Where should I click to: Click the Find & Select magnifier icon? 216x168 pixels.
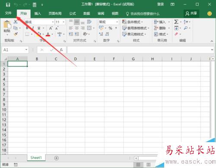186,28
